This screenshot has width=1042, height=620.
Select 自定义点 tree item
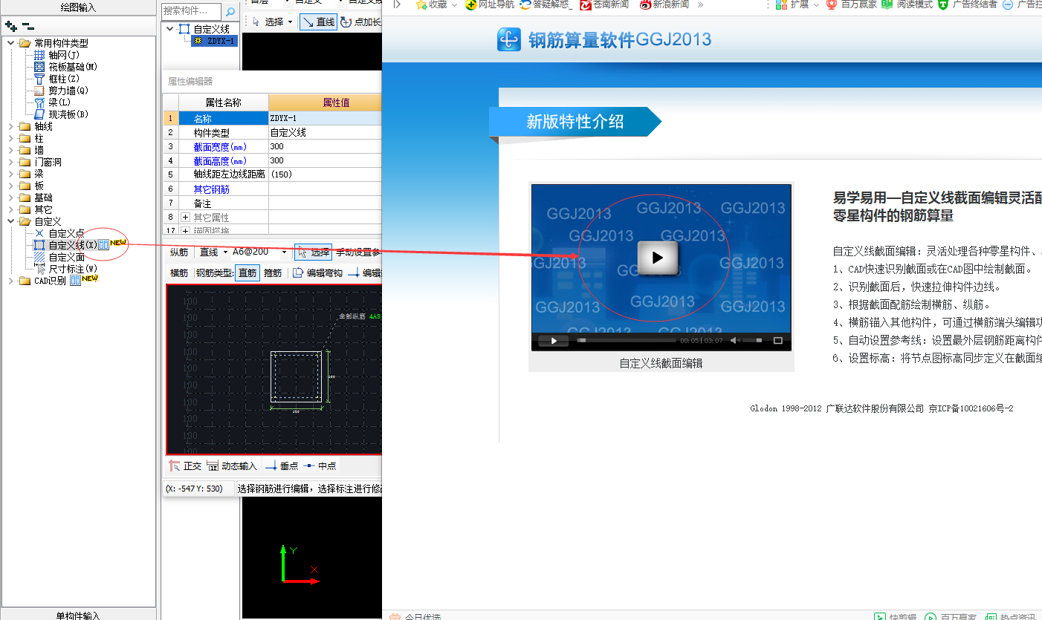click(x=66, y=233)
